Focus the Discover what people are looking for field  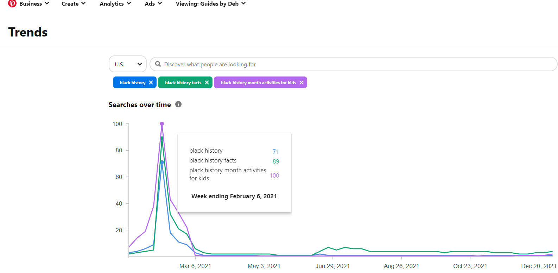(354, 64)
